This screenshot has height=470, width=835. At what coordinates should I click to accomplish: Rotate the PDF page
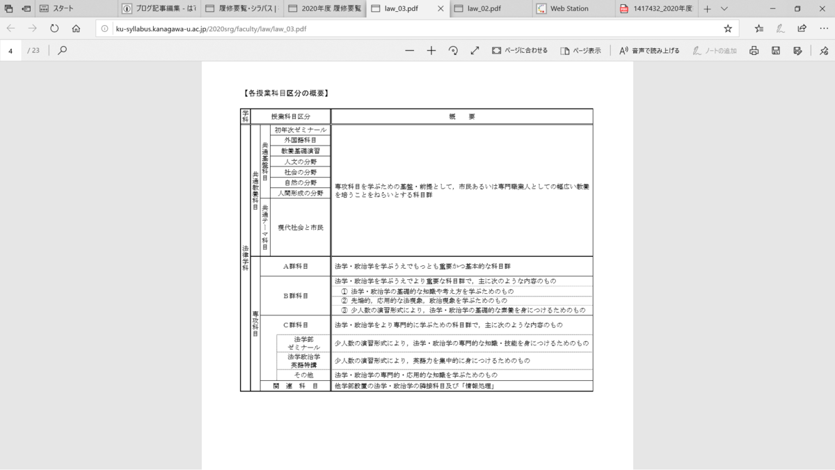(453, 50)
